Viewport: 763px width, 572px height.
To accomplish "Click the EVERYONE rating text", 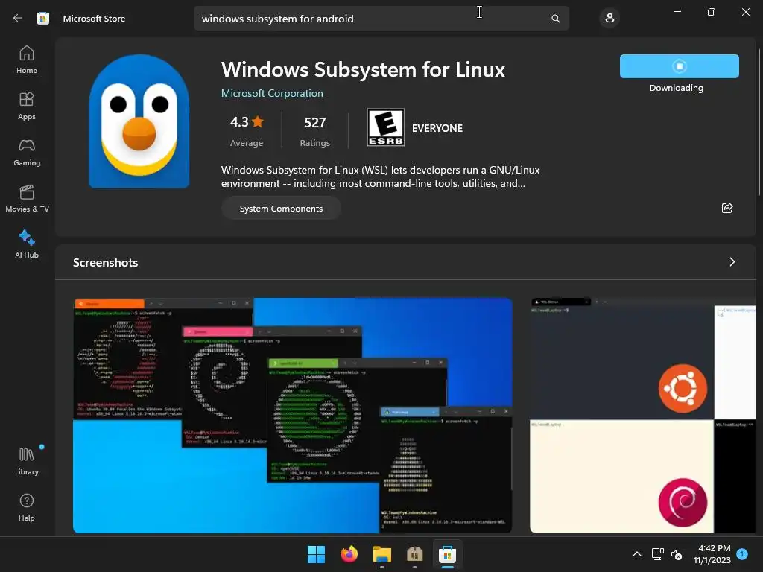I will point(437,128).
